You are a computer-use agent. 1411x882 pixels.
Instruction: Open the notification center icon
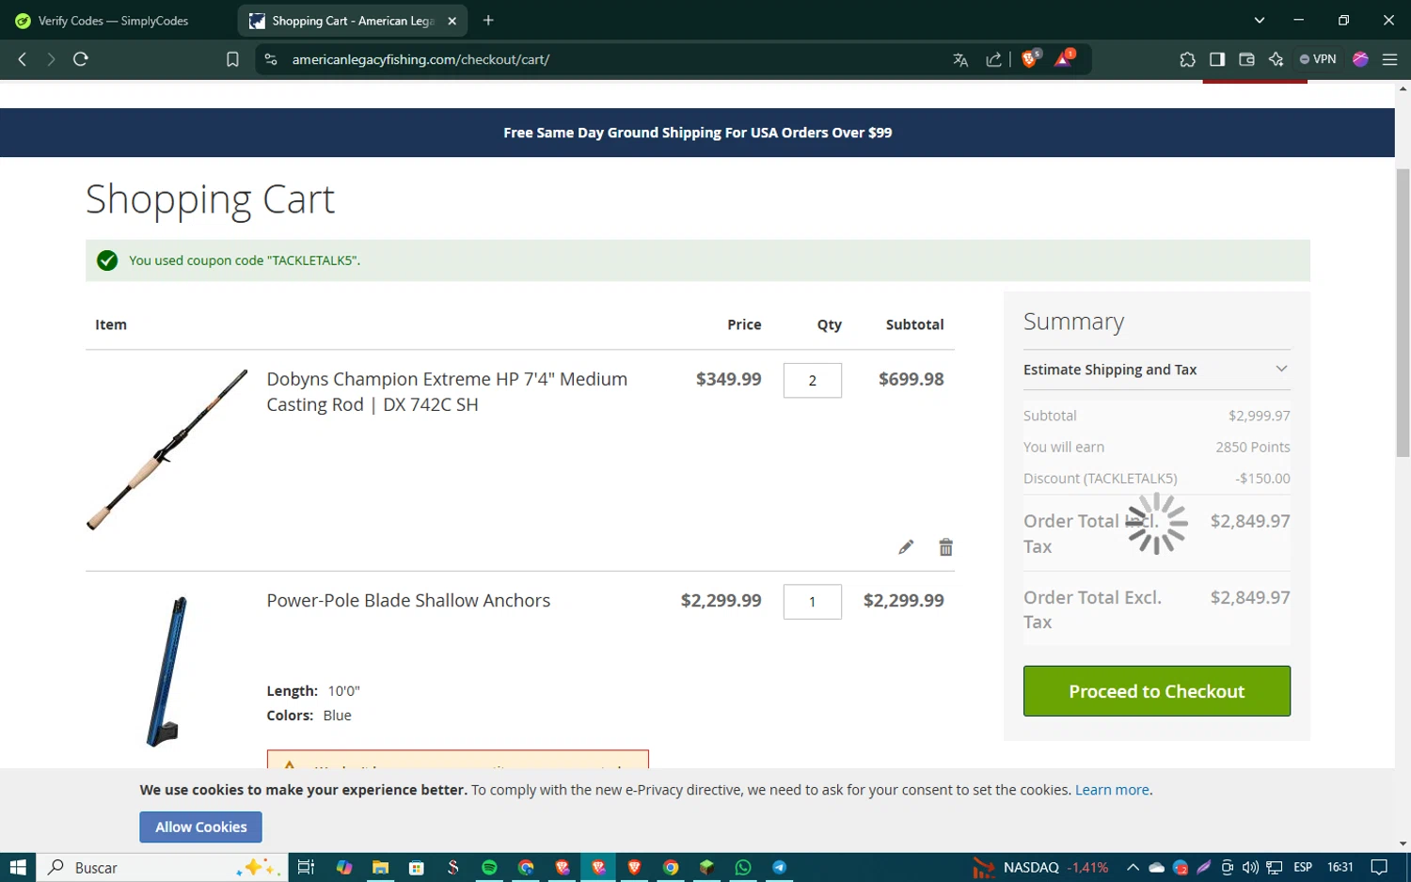click(1379, 867)
